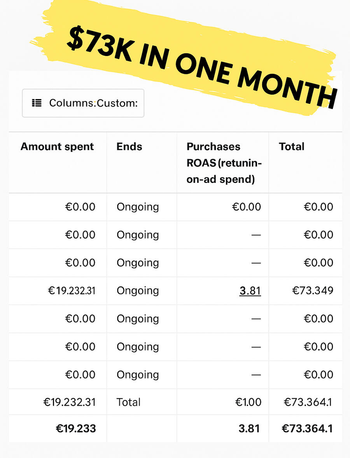350x458 pixels.
Task: Select the €19.232.31 amount in the Total row
Action: 69,402
